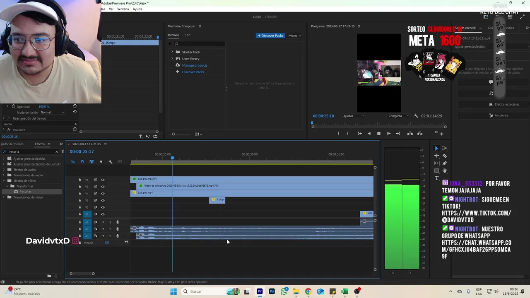Image resolution: width=530 pixels, height=298 pixels.
Task: Expand the User library folder
Action: click(172, 58)
